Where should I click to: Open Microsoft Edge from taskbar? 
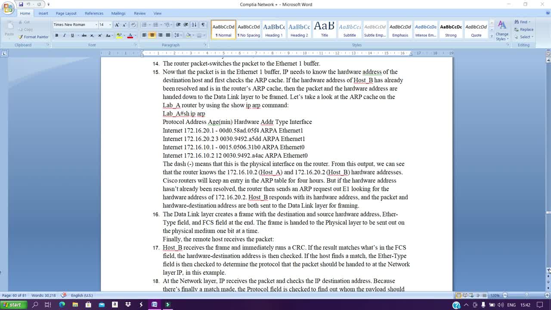click(62, 305)
